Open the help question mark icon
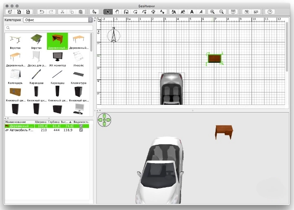This screenshot has width=294, height=210. (269, 12)
